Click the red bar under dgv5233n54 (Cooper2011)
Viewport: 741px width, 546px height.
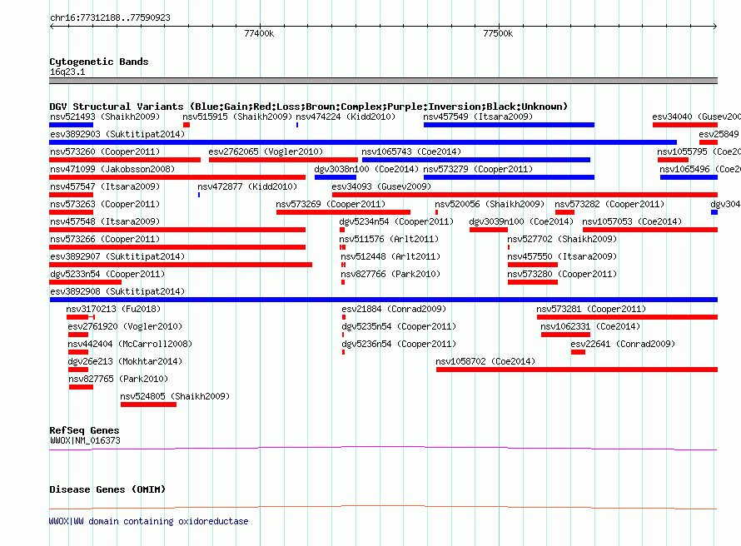(86, 282)
